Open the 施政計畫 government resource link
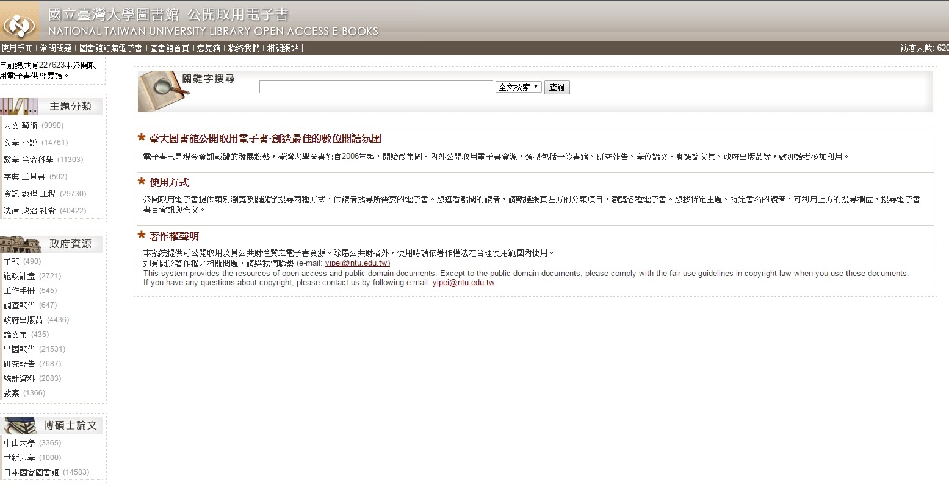The image size is (949, 485). click(20, 276)
